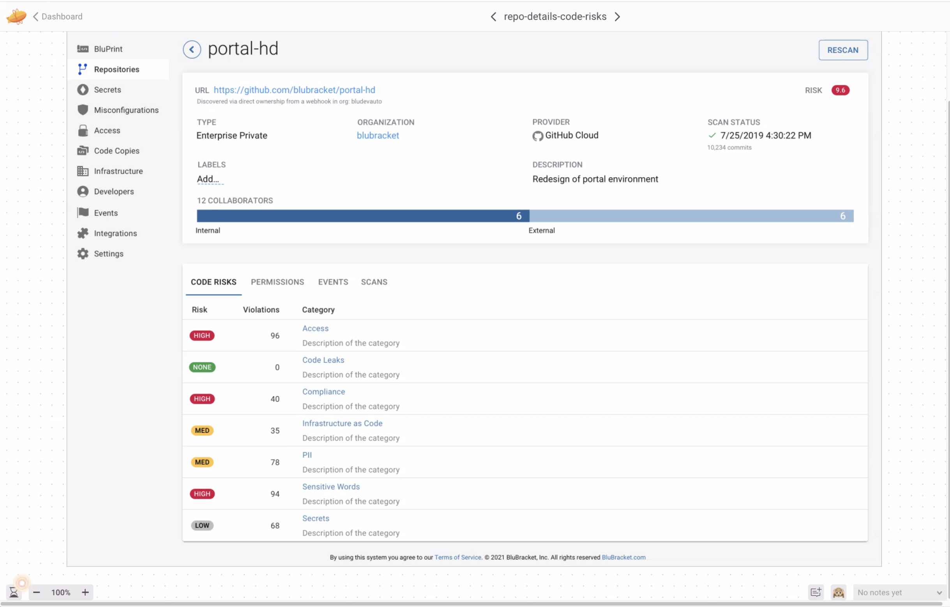
Task: Click the BluPrint sidebar icon
Action: [x=83, y=49]
